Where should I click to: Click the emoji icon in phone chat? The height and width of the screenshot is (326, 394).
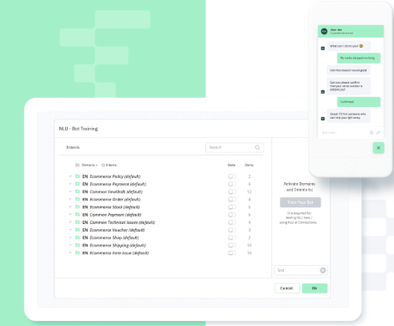tap(371, 132)
